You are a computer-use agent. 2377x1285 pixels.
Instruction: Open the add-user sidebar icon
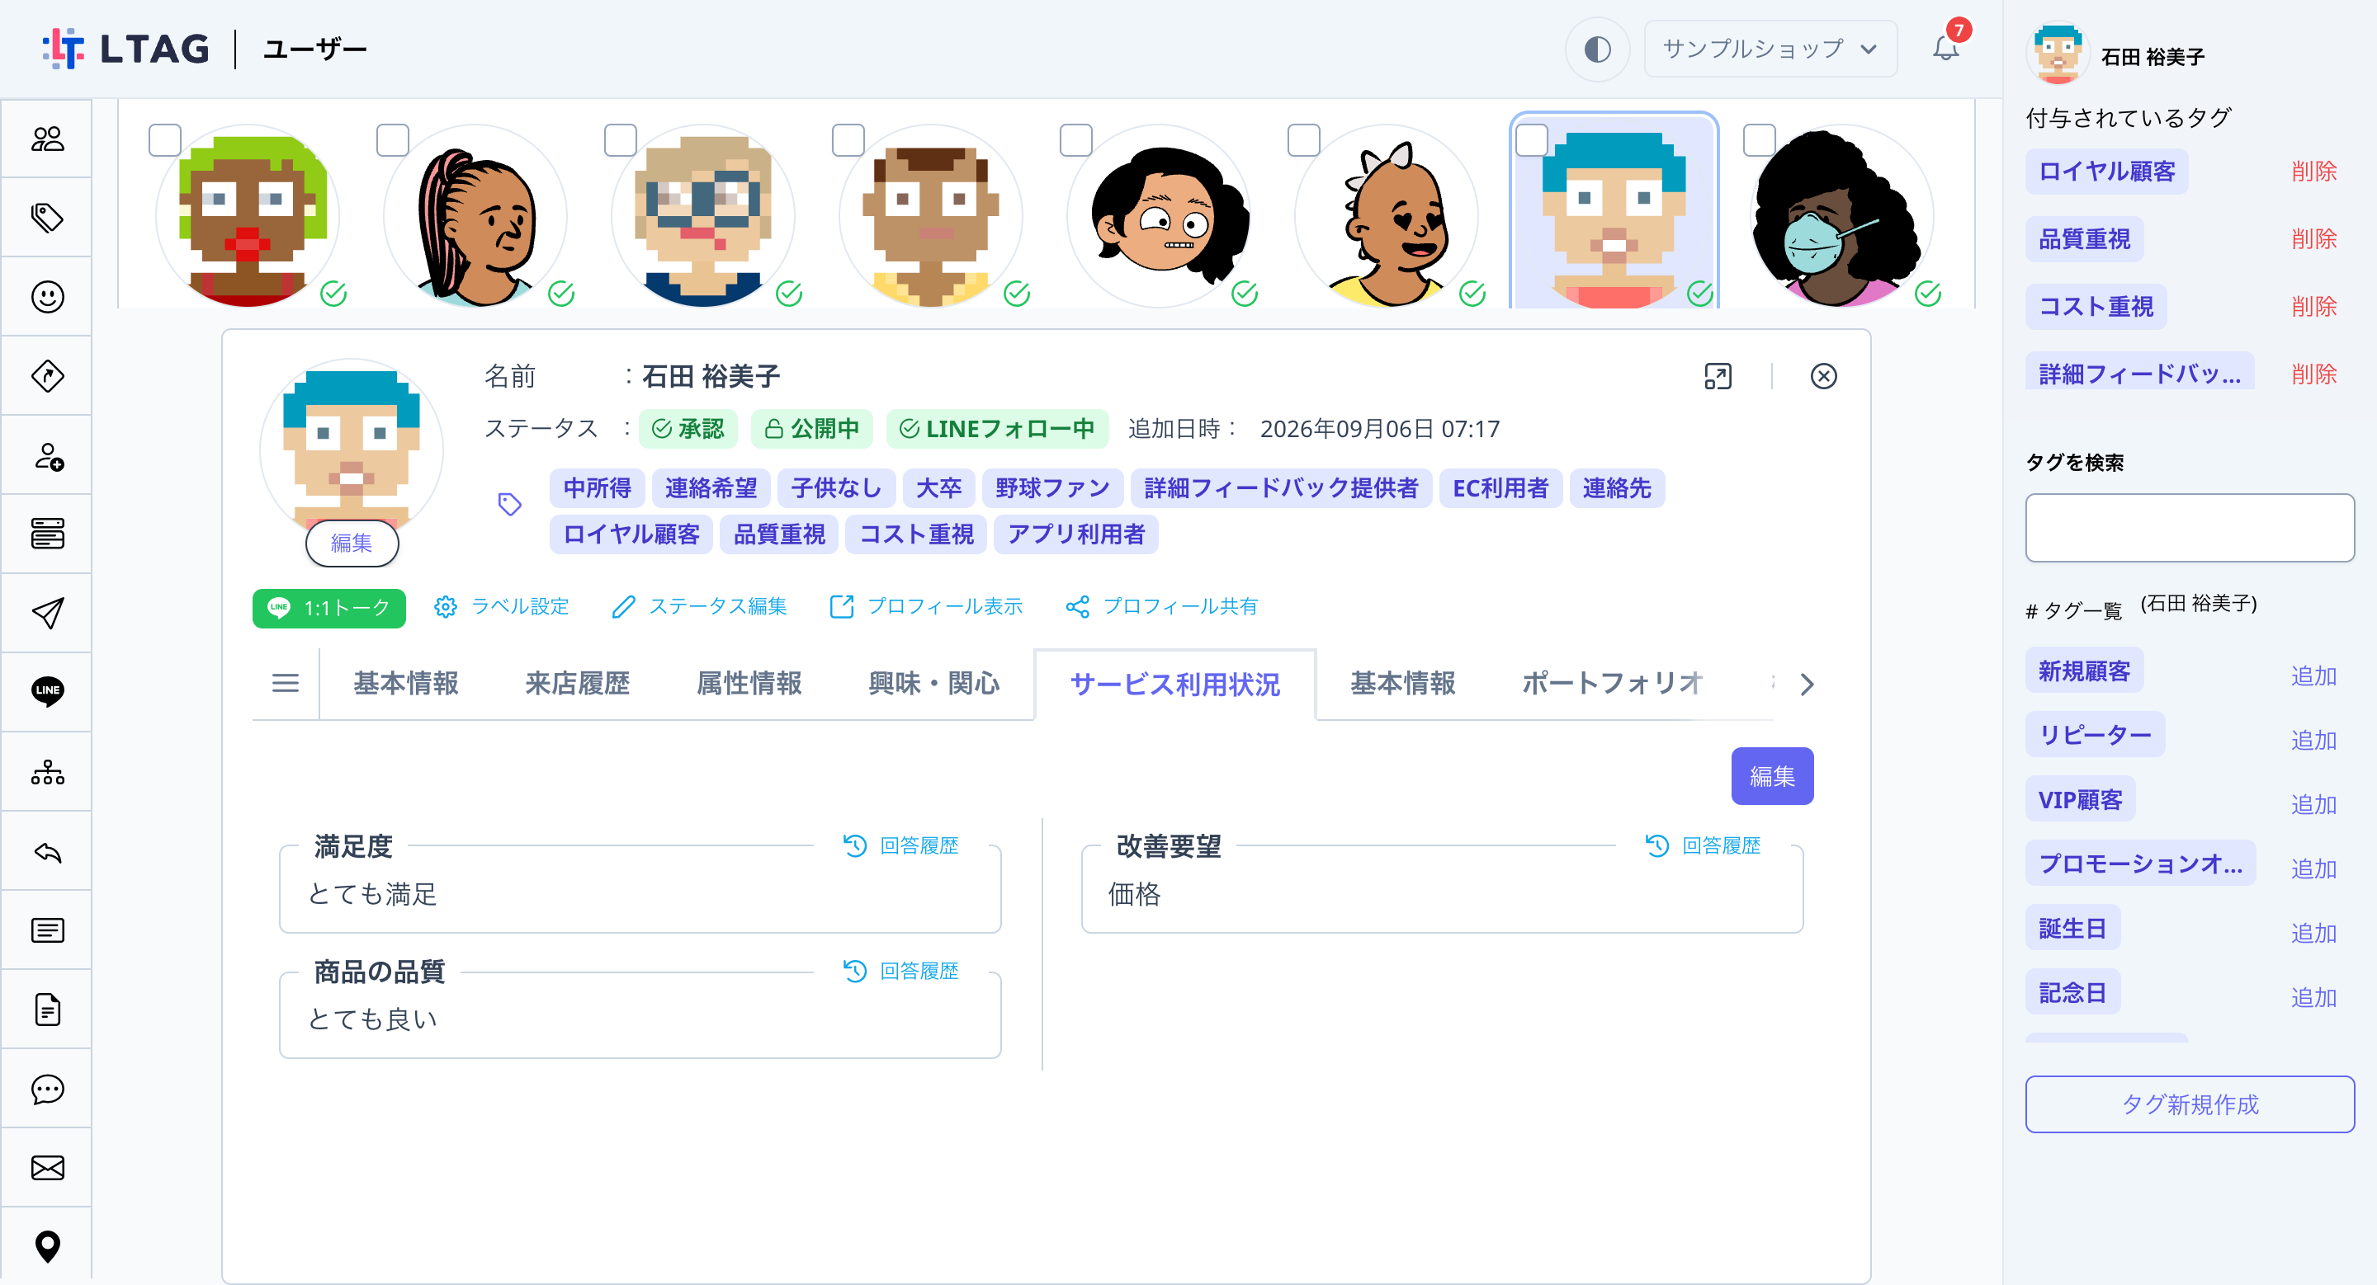(x=47, y=455)
